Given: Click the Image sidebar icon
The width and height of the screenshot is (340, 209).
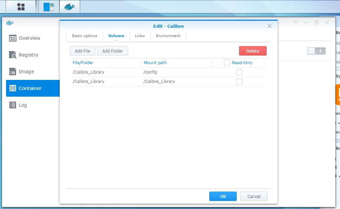Looking at the screenshot, I should pos(13,72).
